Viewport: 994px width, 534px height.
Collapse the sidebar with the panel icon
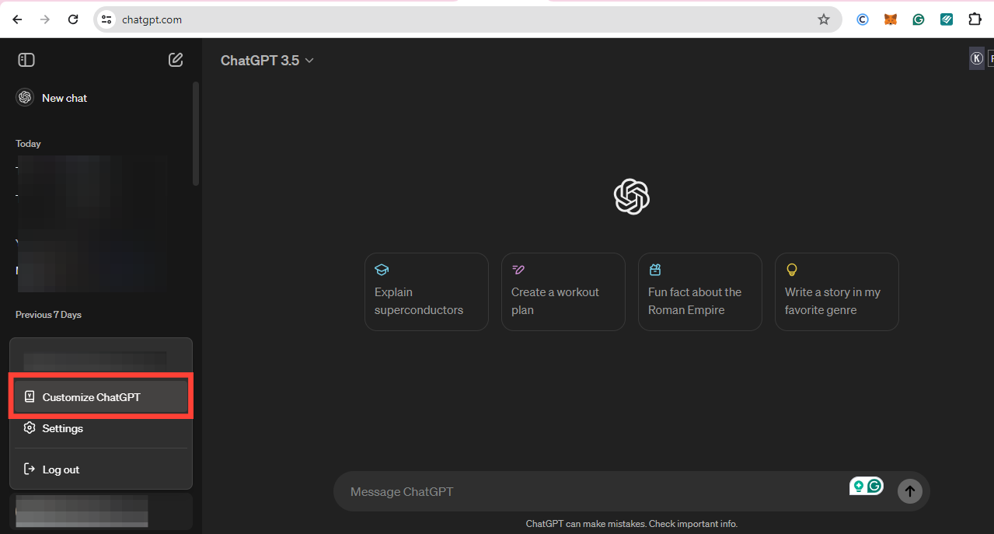tap(26, 60)
